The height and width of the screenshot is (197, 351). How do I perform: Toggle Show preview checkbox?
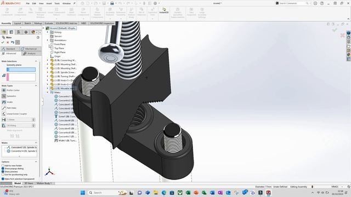tap(3, 171)
